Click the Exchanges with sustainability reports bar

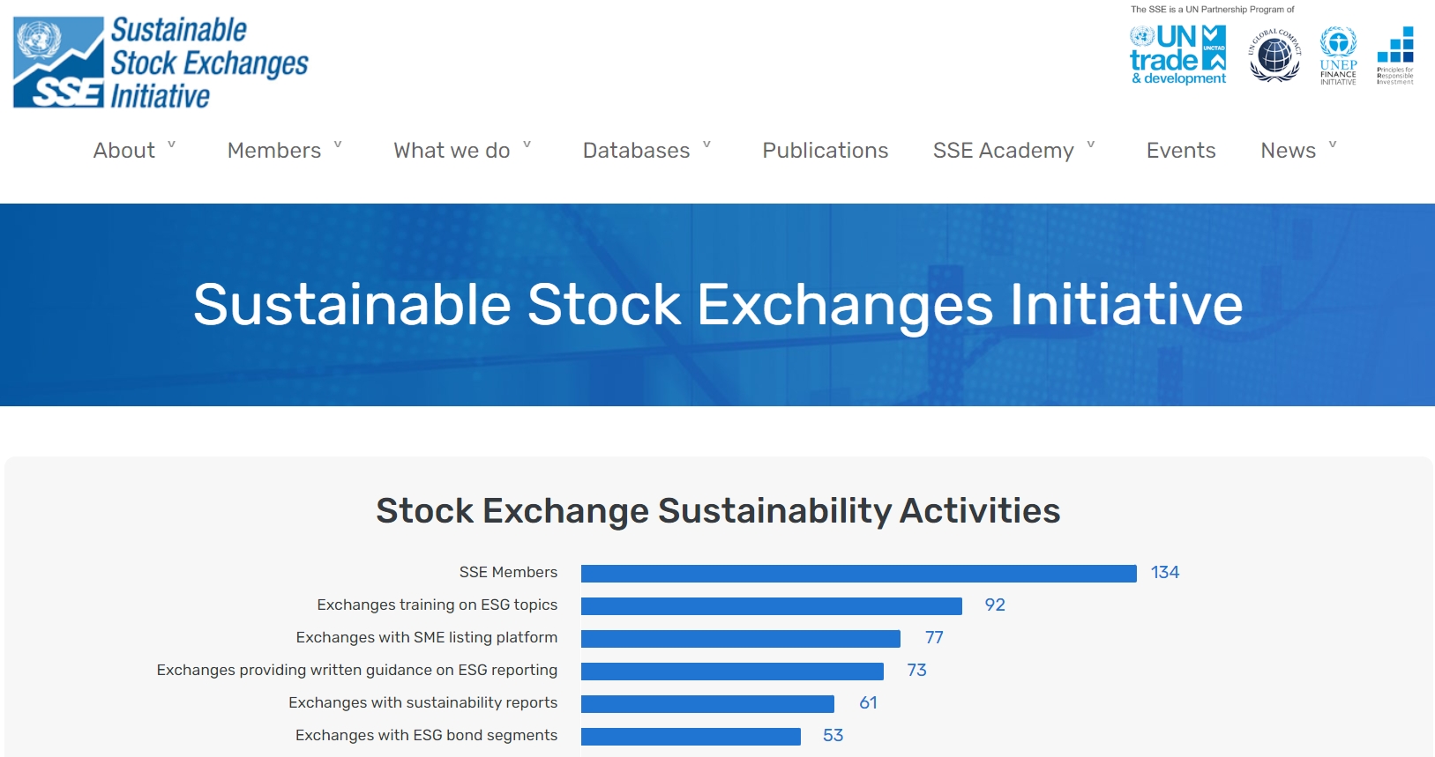[x=707, y=704]
